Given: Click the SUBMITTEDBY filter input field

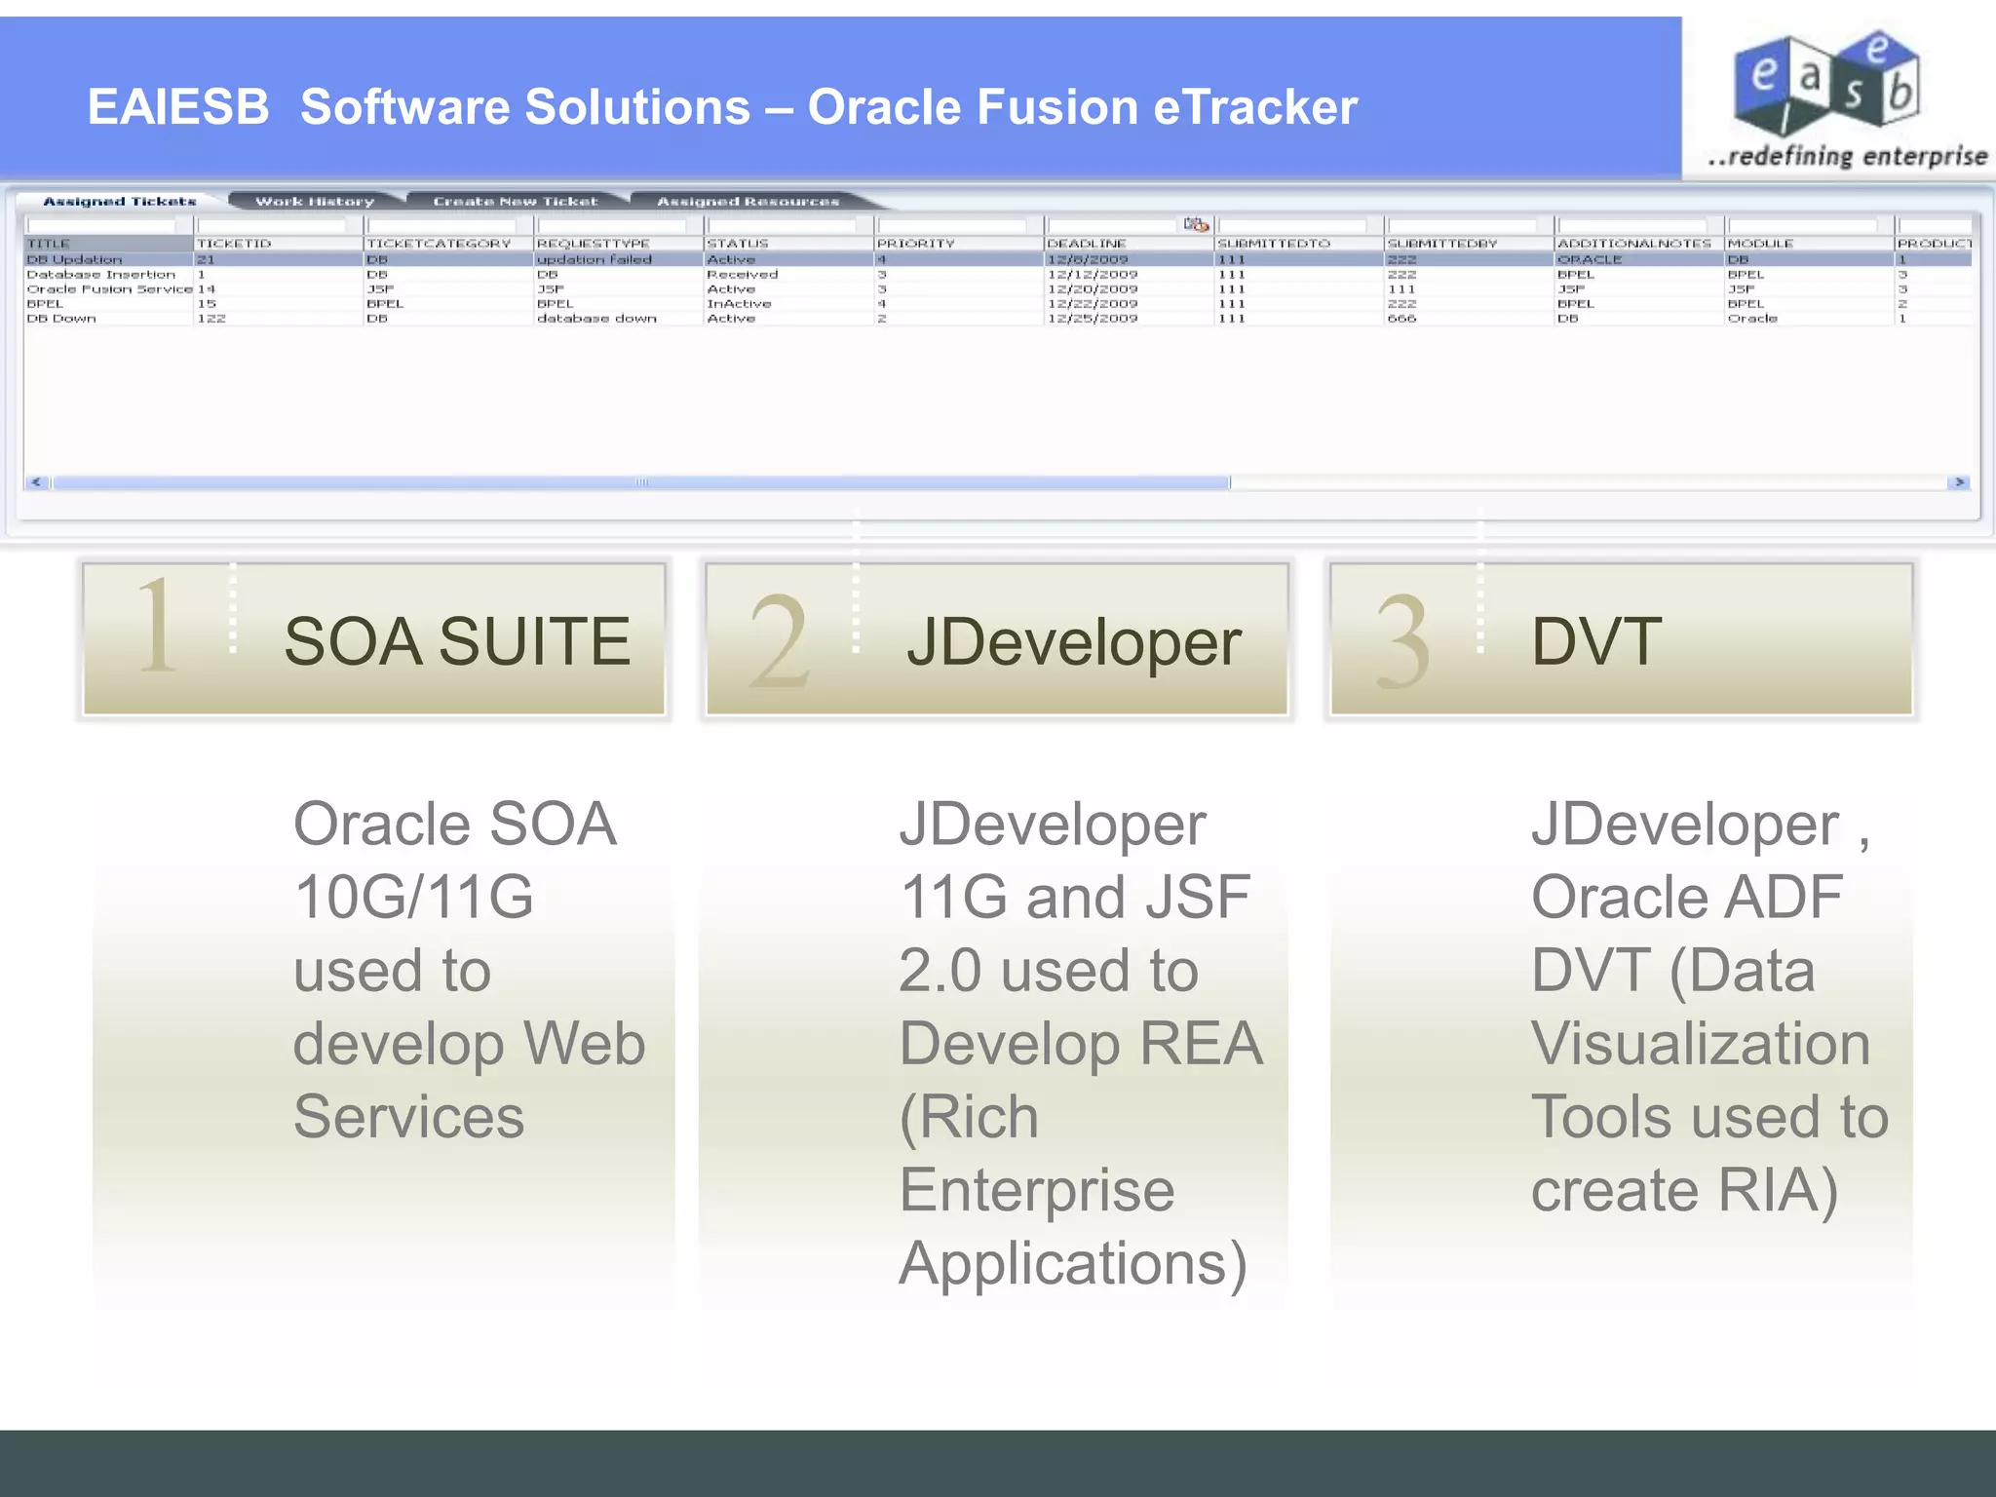Looking at the screenshot, I should click(x=1463, y=225).
